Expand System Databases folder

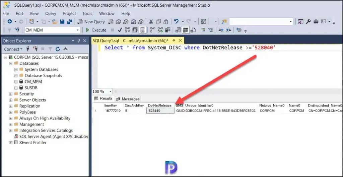tap(16, 69)
